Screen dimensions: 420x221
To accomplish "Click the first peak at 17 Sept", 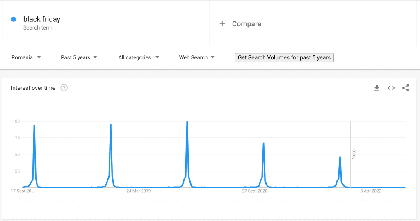I will tap(34, 125).
